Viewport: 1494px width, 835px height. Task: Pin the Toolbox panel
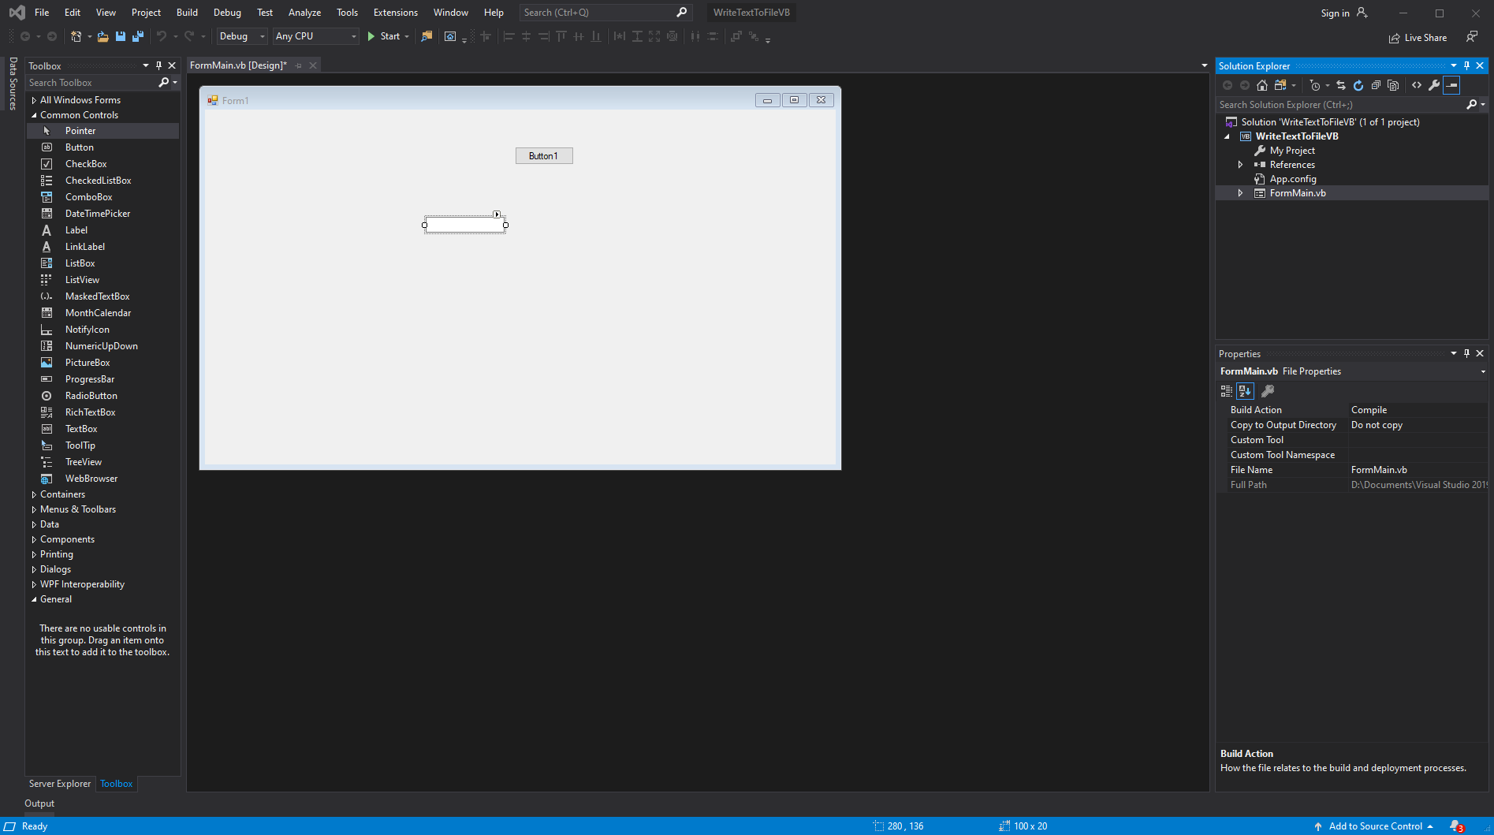tap(158, 65)
